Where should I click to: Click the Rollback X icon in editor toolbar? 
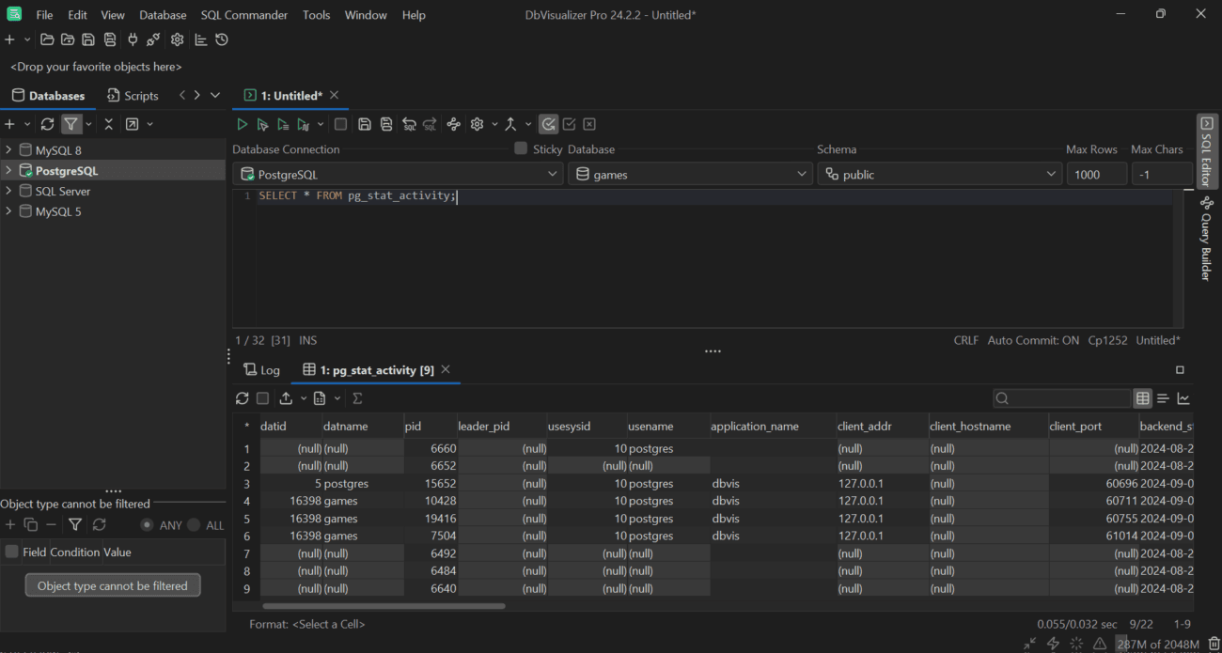pos(589,124)
